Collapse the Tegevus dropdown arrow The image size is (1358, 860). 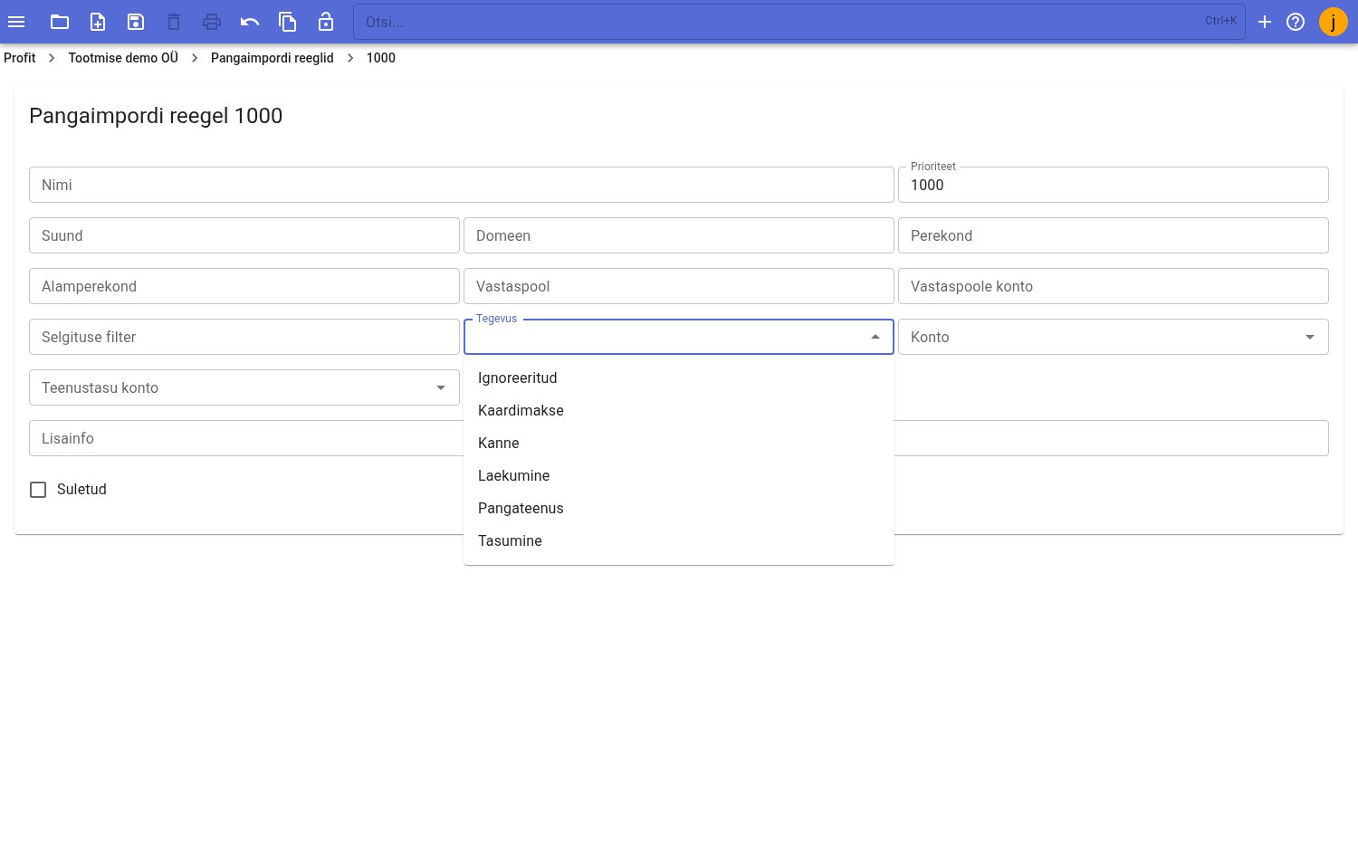[875, 337]
